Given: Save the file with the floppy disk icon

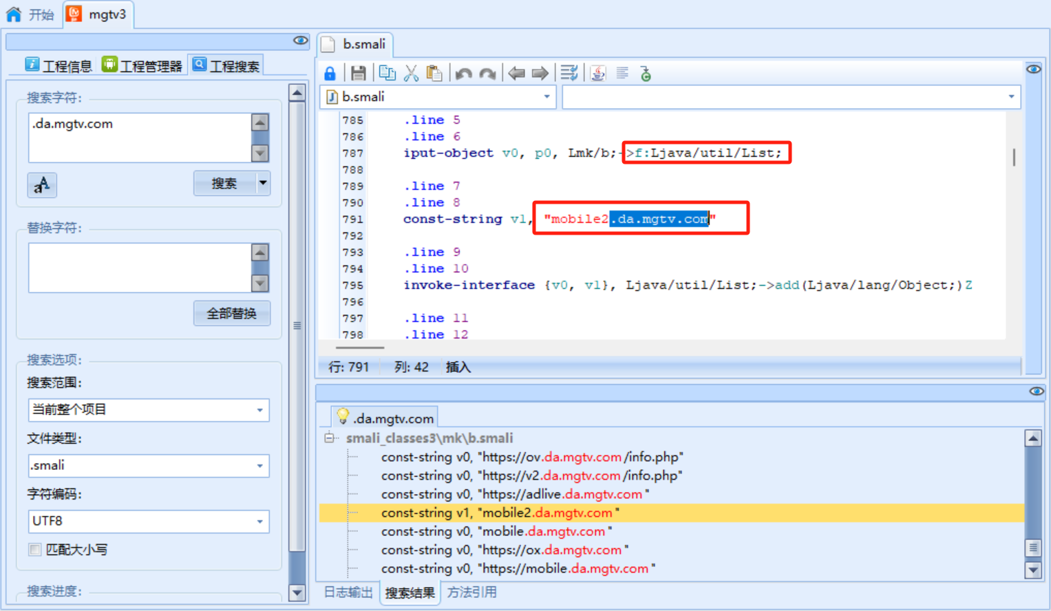Looking at the screenshot, I should point(359,73).
